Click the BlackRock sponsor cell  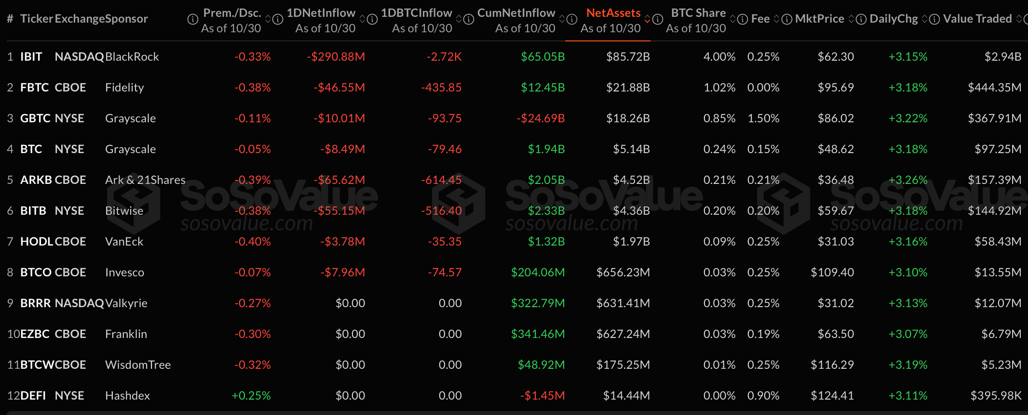[132, 57]
